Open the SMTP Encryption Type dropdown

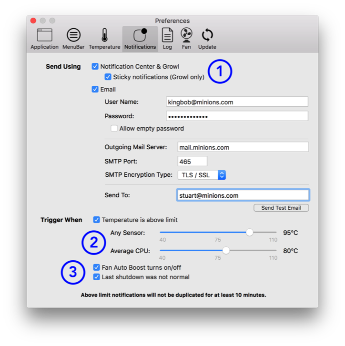click(202, 175)
